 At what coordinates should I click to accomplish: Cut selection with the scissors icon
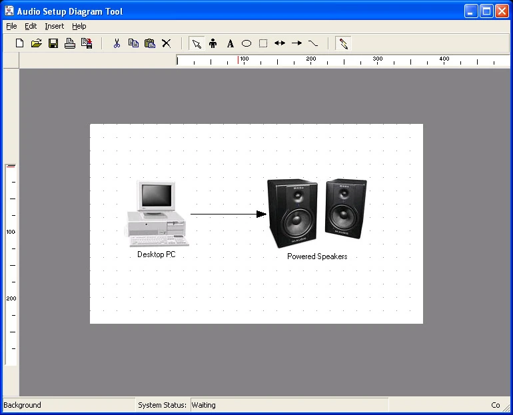pyautogui.click(x=117, y=43)
